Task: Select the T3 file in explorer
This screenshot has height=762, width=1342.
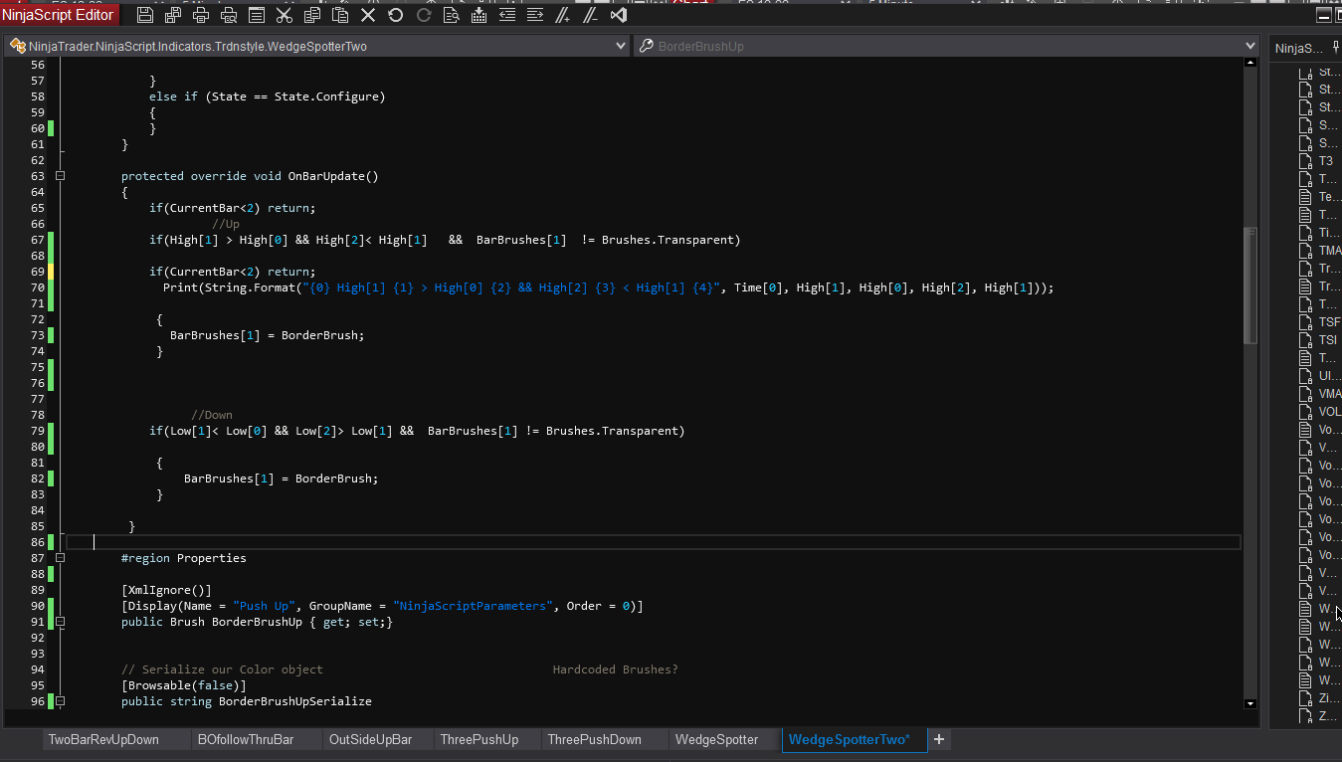Action: (x=1325, y=161)
